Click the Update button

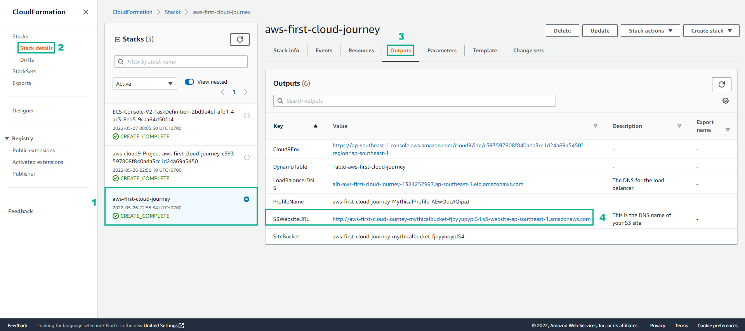click(600, 31)
